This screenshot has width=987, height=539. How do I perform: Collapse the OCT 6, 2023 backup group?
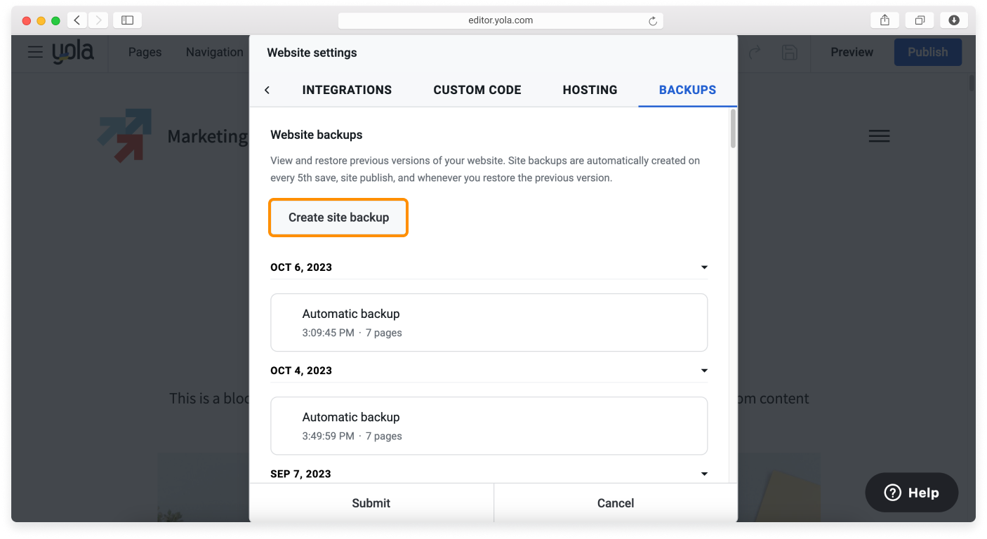tap(704, 267)
